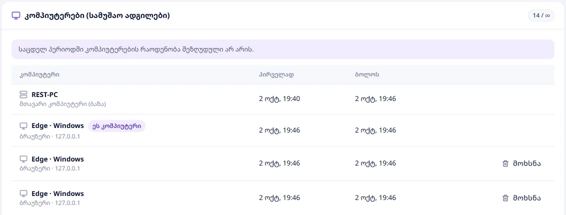This screenshot has width=566, height=215.
Task: Click მოხსნა in the bottom Edge row
Action: click(526, 198)
